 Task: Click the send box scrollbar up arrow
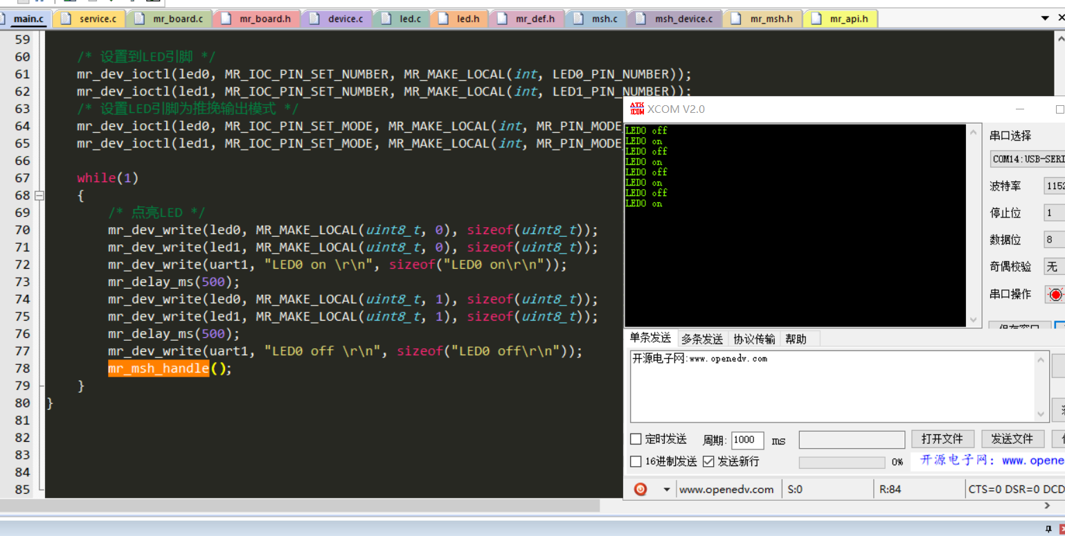[x=1041, y=359]
